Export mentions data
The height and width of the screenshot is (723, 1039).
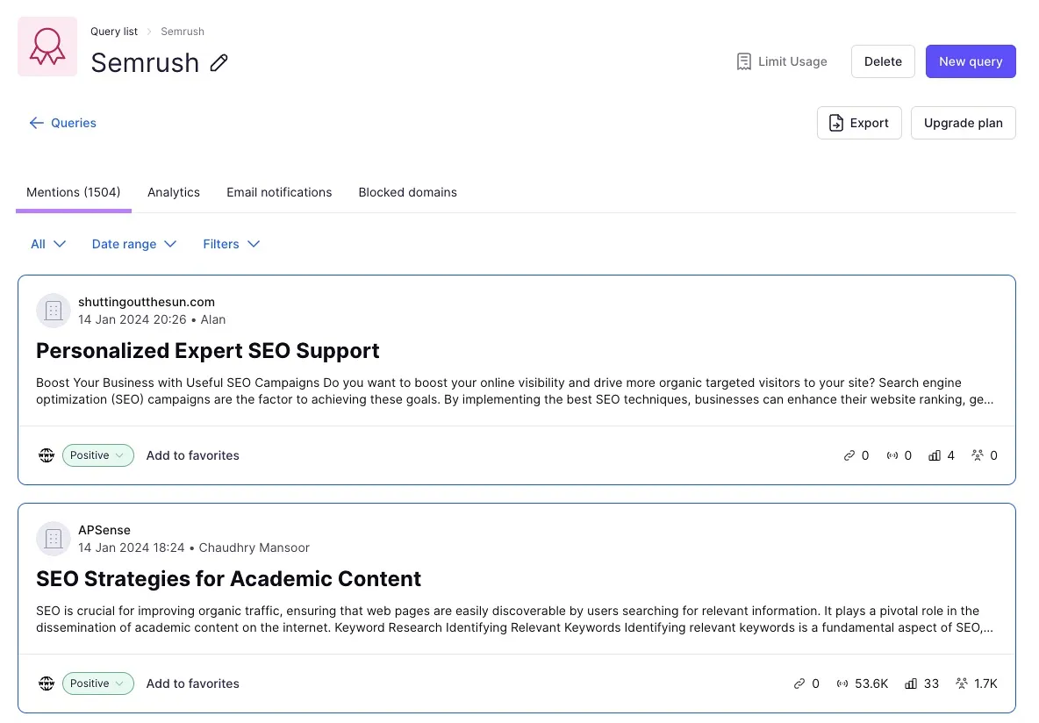click(859, 123)
